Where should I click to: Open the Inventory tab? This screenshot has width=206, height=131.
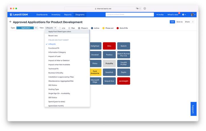pos(56,15)
